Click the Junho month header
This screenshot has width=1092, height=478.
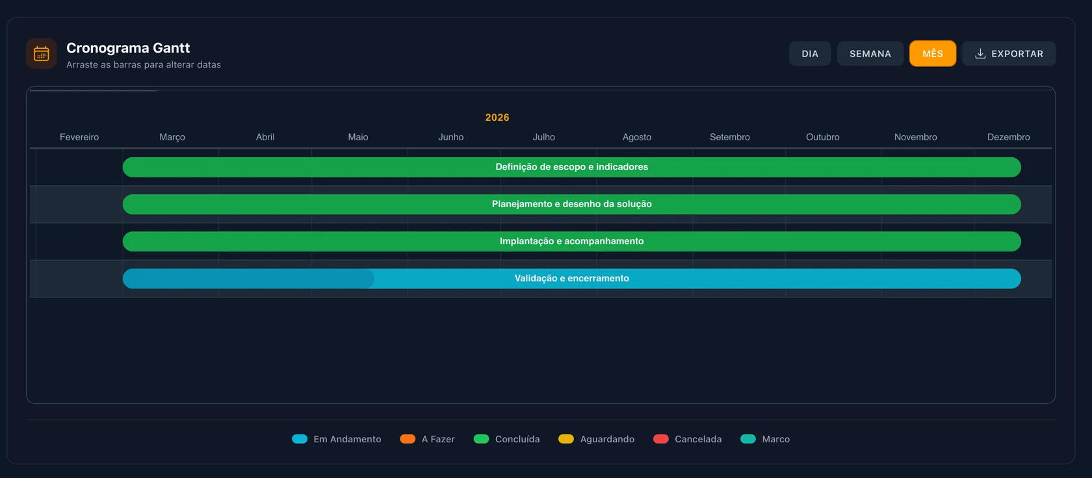451,137
